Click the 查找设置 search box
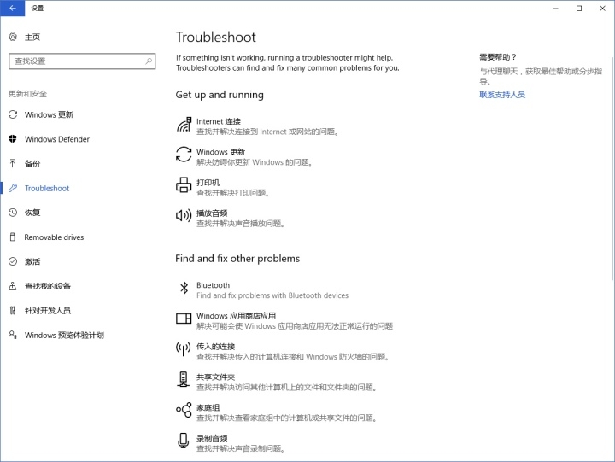The height and width of the screenshot is (462, 615). (82, 61)
